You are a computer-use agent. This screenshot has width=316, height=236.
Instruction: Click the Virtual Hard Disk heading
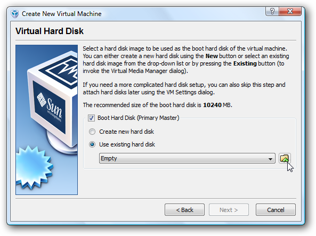point(50,31)
